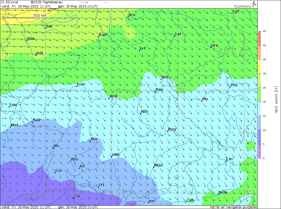Select the Met city label
Viewport: 281px width, 209px height.
[x=15, y=125]
